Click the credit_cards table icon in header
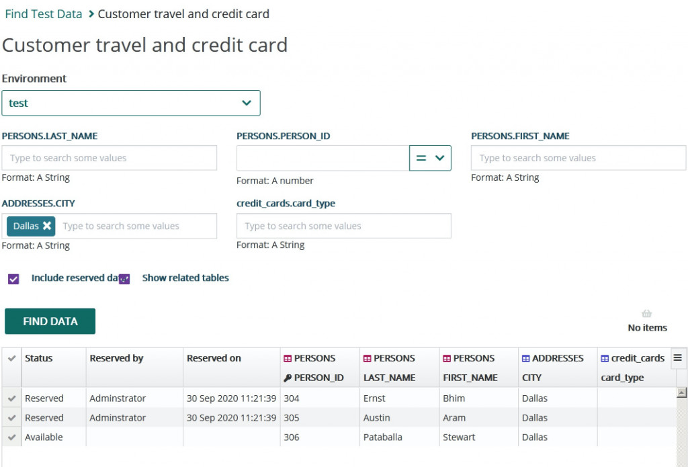Viewport: 688px width, 467px height. click(x=605, y=359)
